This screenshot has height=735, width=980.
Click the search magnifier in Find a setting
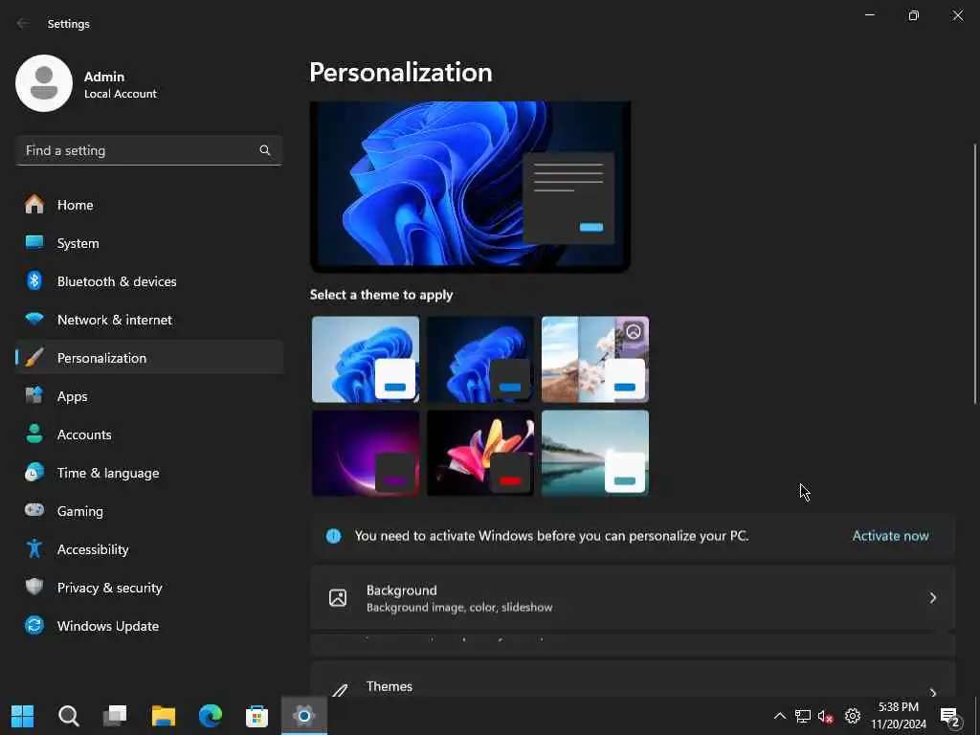265,150
